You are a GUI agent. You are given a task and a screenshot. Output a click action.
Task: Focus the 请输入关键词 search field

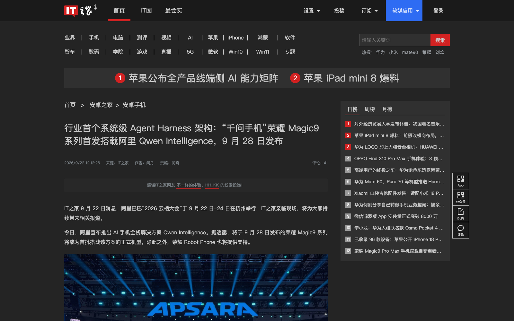(x=395, y=40)
